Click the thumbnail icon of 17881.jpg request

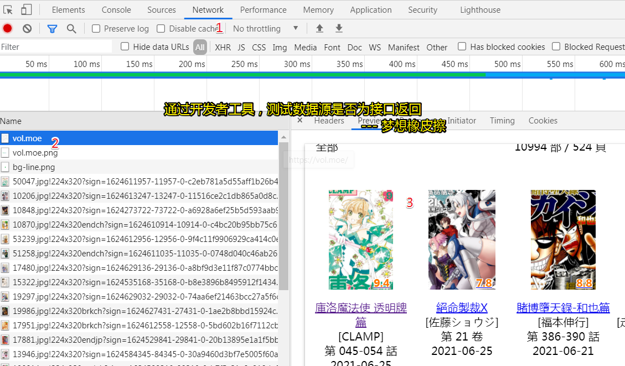point(5,339)
